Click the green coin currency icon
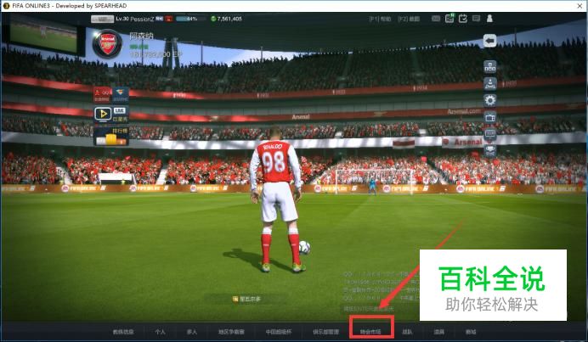The height and width of the screenshot is (342, 588). click(x=213, y=19)
